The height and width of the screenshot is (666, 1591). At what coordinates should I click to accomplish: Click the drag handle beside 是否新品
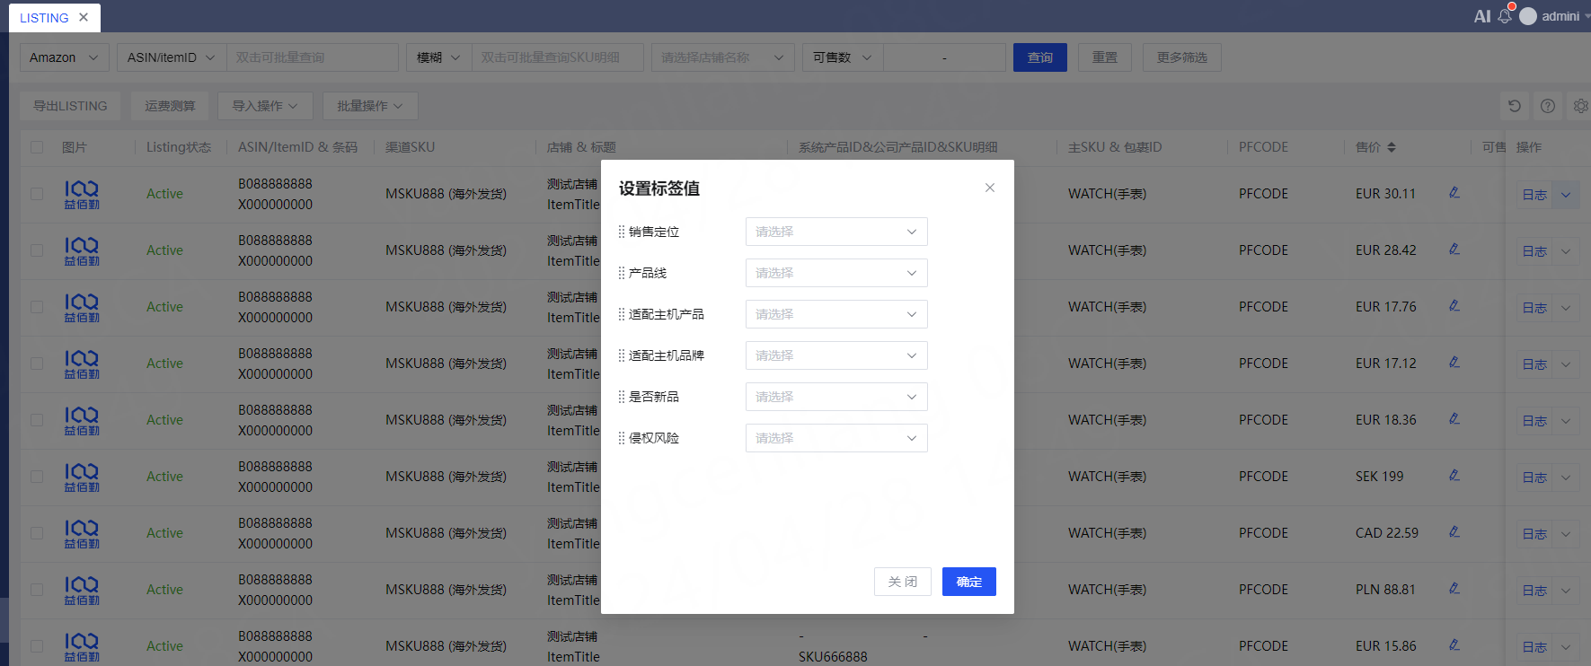(622, 397)
